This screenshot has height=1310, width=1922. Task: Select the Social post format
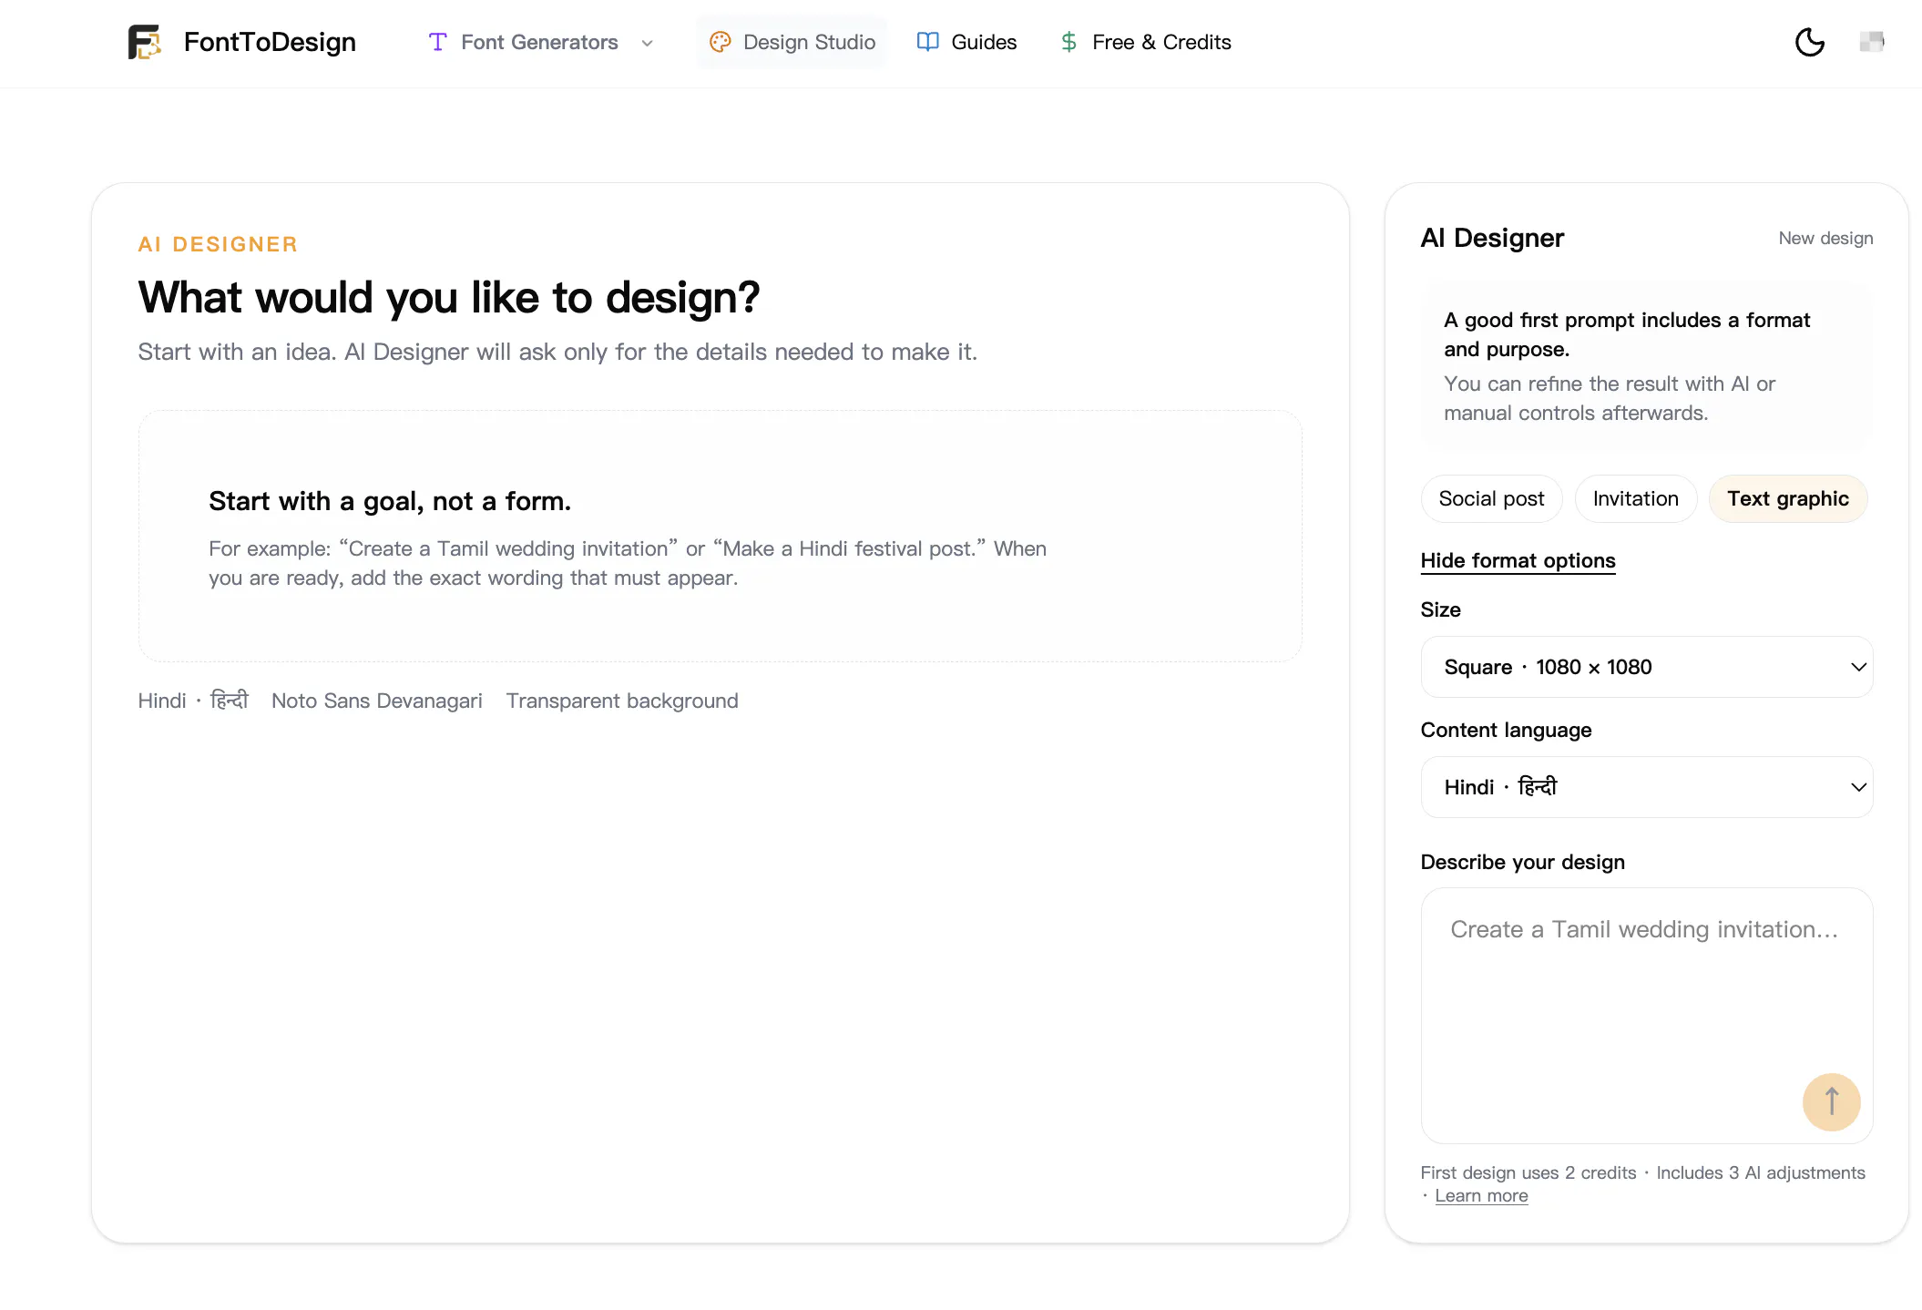pos(1491,498)
